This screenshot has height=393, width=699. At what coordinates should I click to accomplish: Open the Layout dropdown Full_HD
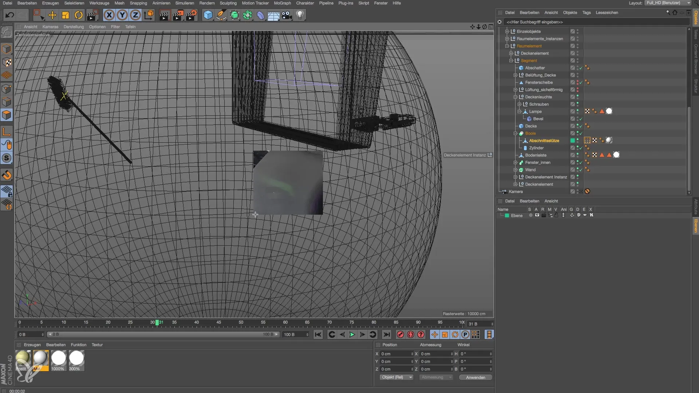point(667,3)
